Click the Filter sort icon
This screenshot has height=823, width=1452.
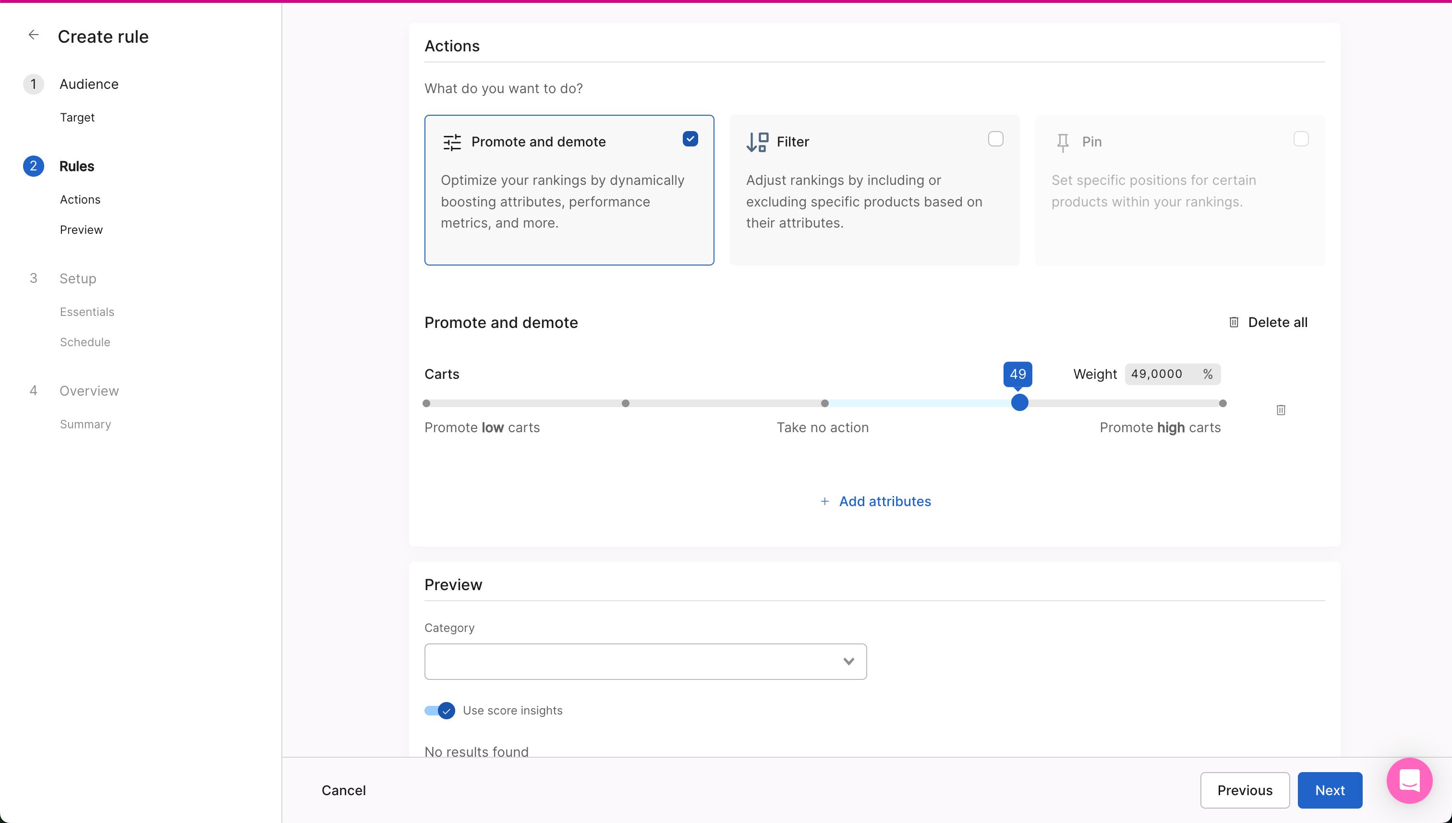click(x=757, y=142)
